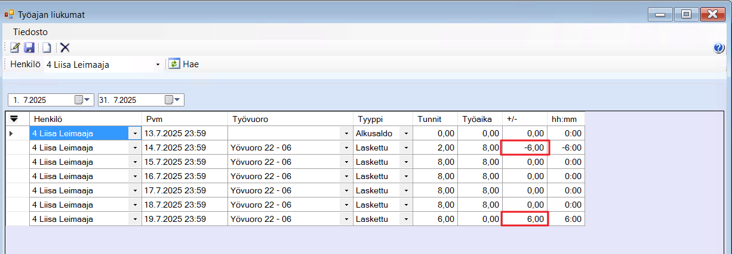The width and height of the screenshot is (732, 254).
Task: Expand the Henkilö dropdown in the toolbar
Action: coord(158,64)
